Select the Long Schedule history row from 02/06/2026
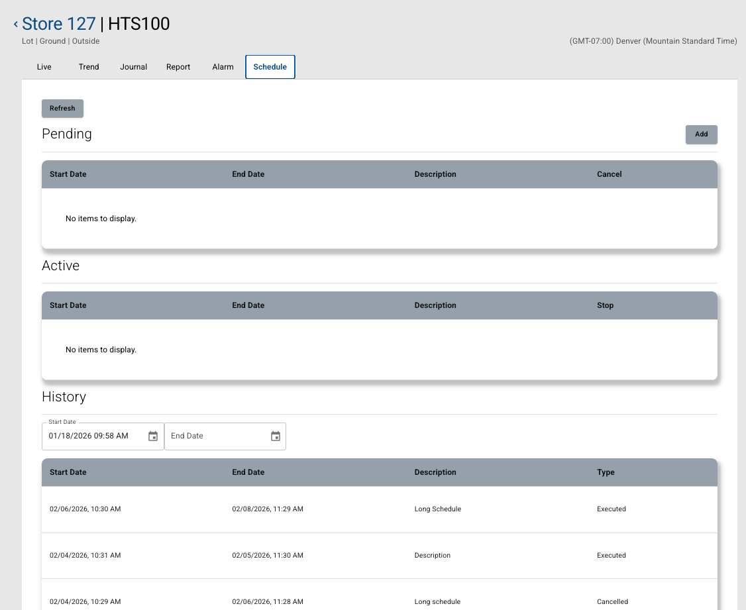The height and width of the screenshot is (610, 746). (x=379, y=509)
